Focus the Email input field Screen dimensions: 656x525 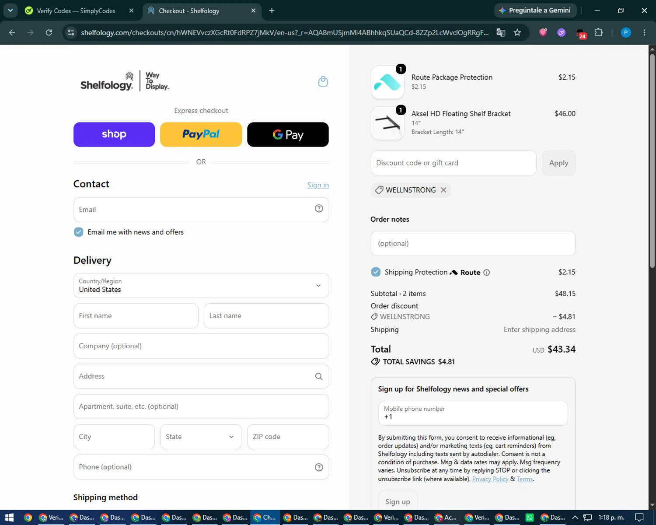click(x=201, y=210)
